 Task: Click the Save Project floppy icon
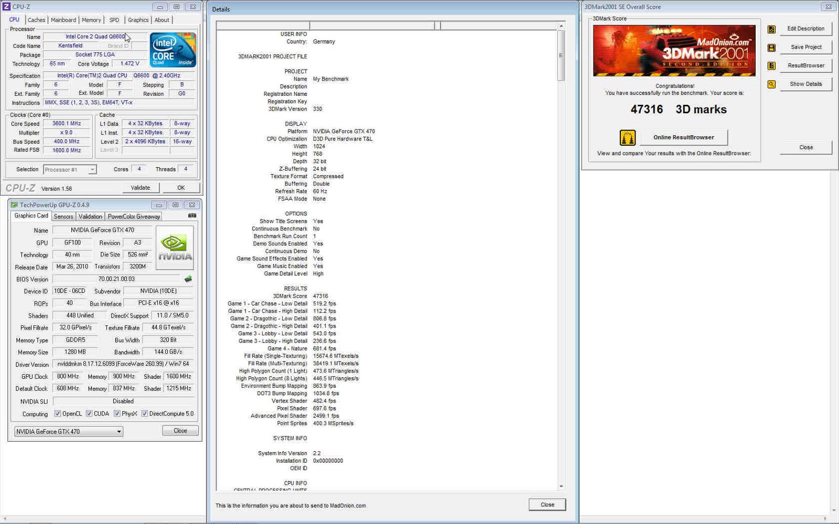771,48
